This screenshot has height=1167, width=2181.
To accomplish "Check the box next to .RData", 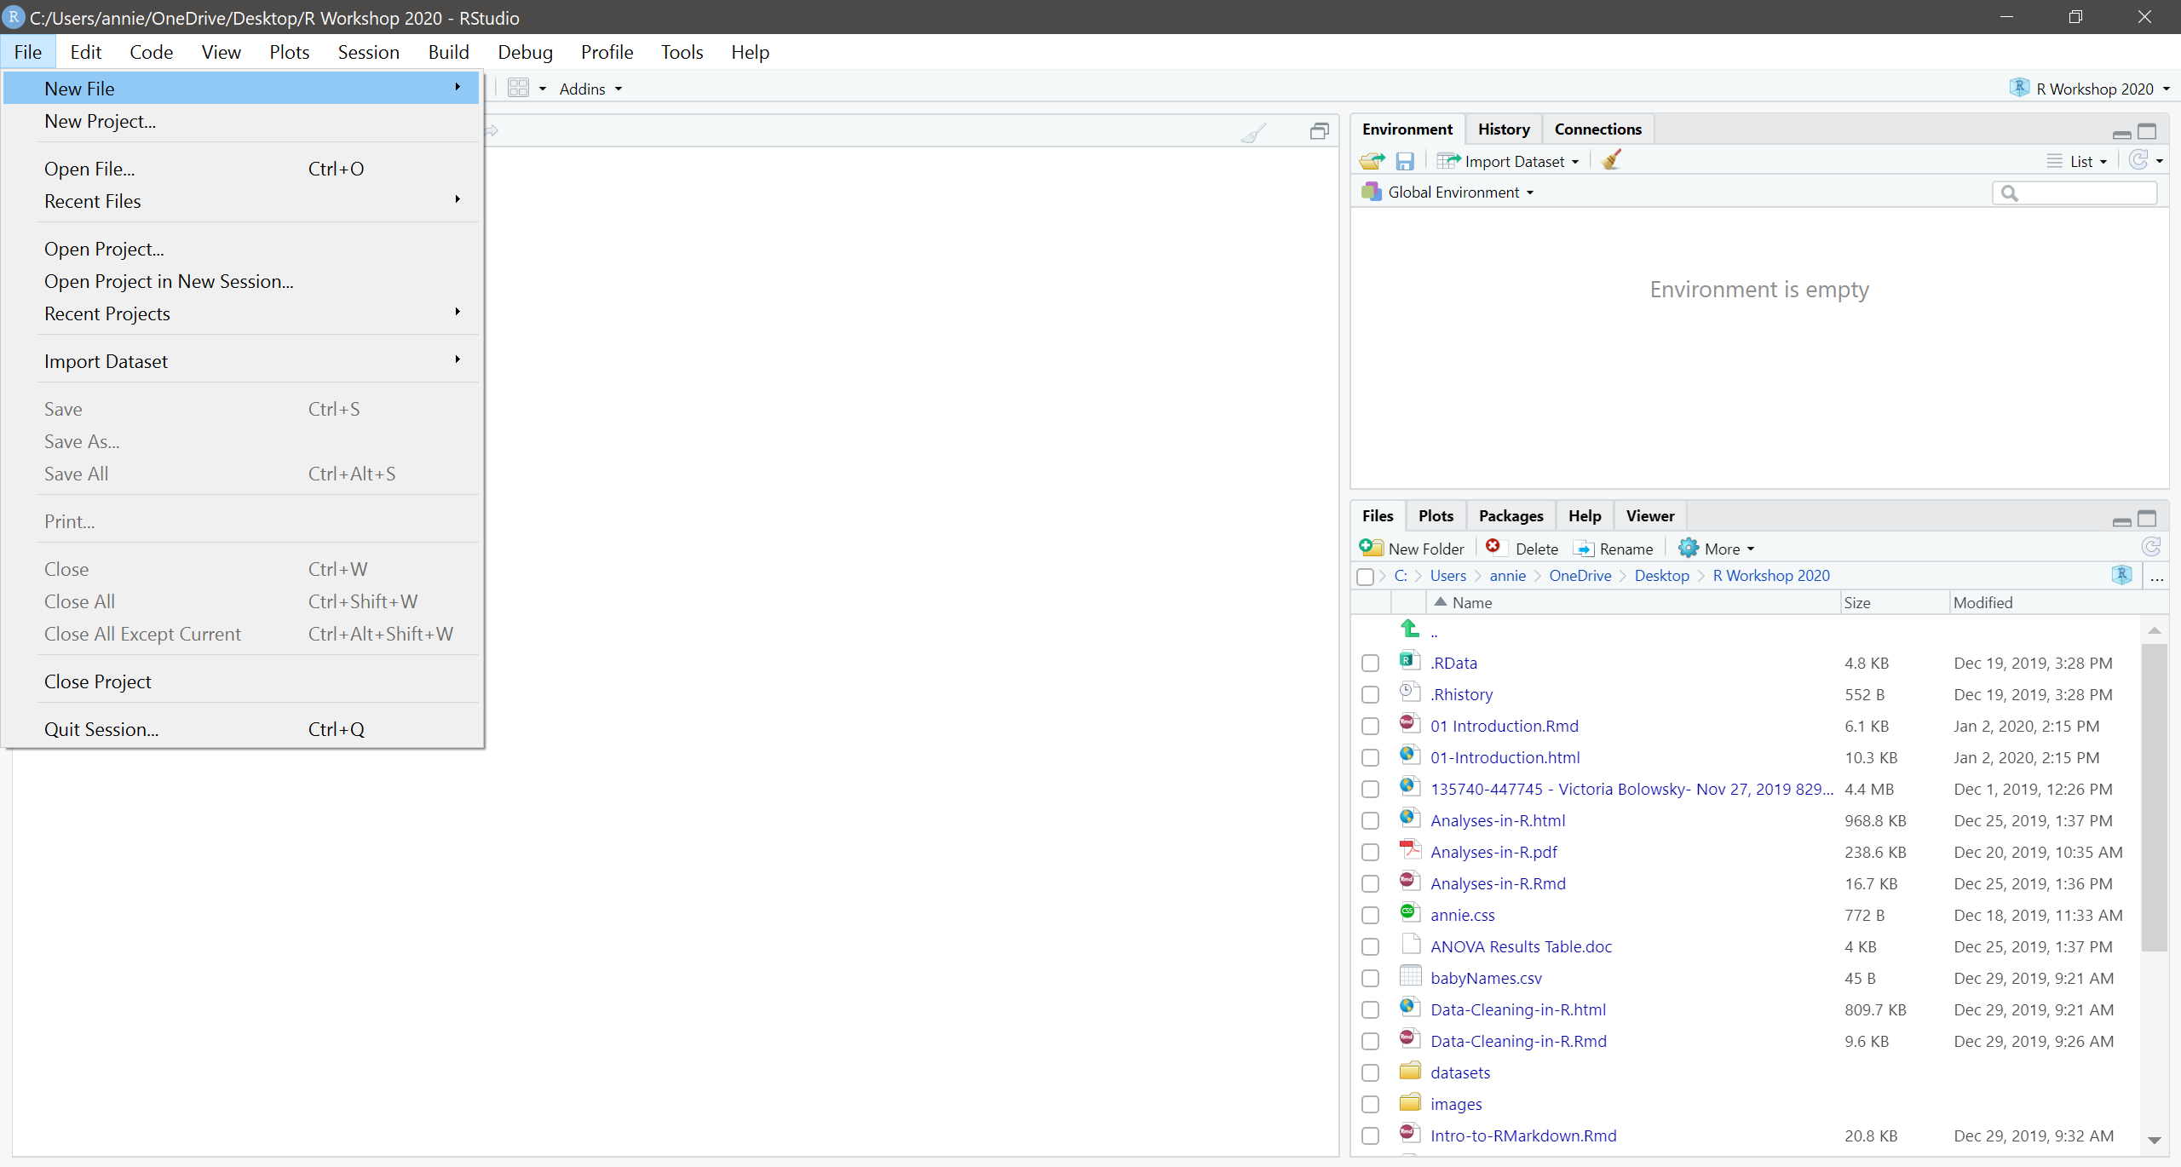I will pyautogui.click(x=1370, y=664).
